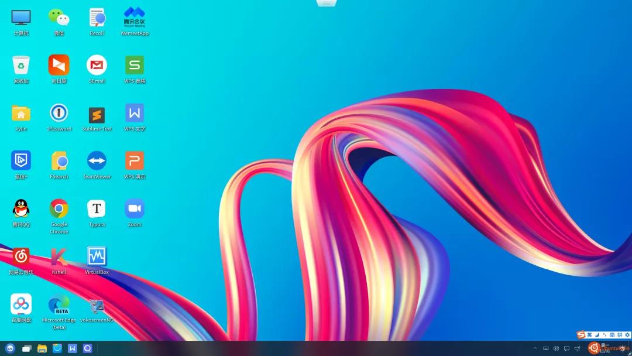Toggle Sogou simplified/traditional character button
632x356 pixels.
(612, 335)
